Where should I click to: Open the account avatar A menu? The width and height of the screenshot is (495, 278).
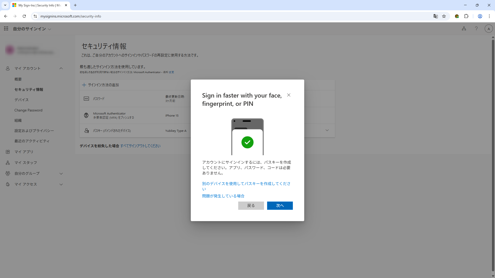489,29
